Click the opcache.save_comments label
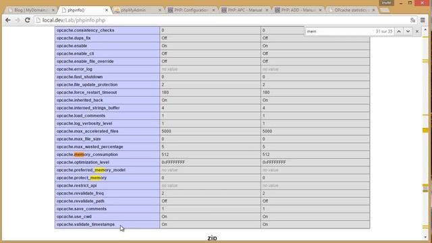This screenshot has width=432, height=243. coord(81,209)
